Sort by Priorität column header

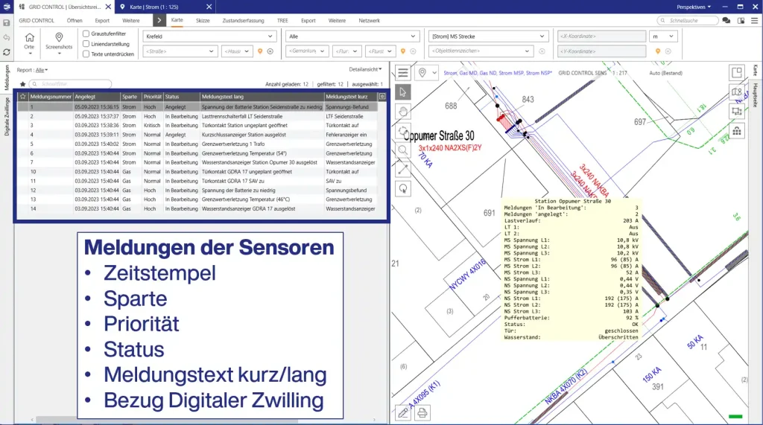[152, 97]
